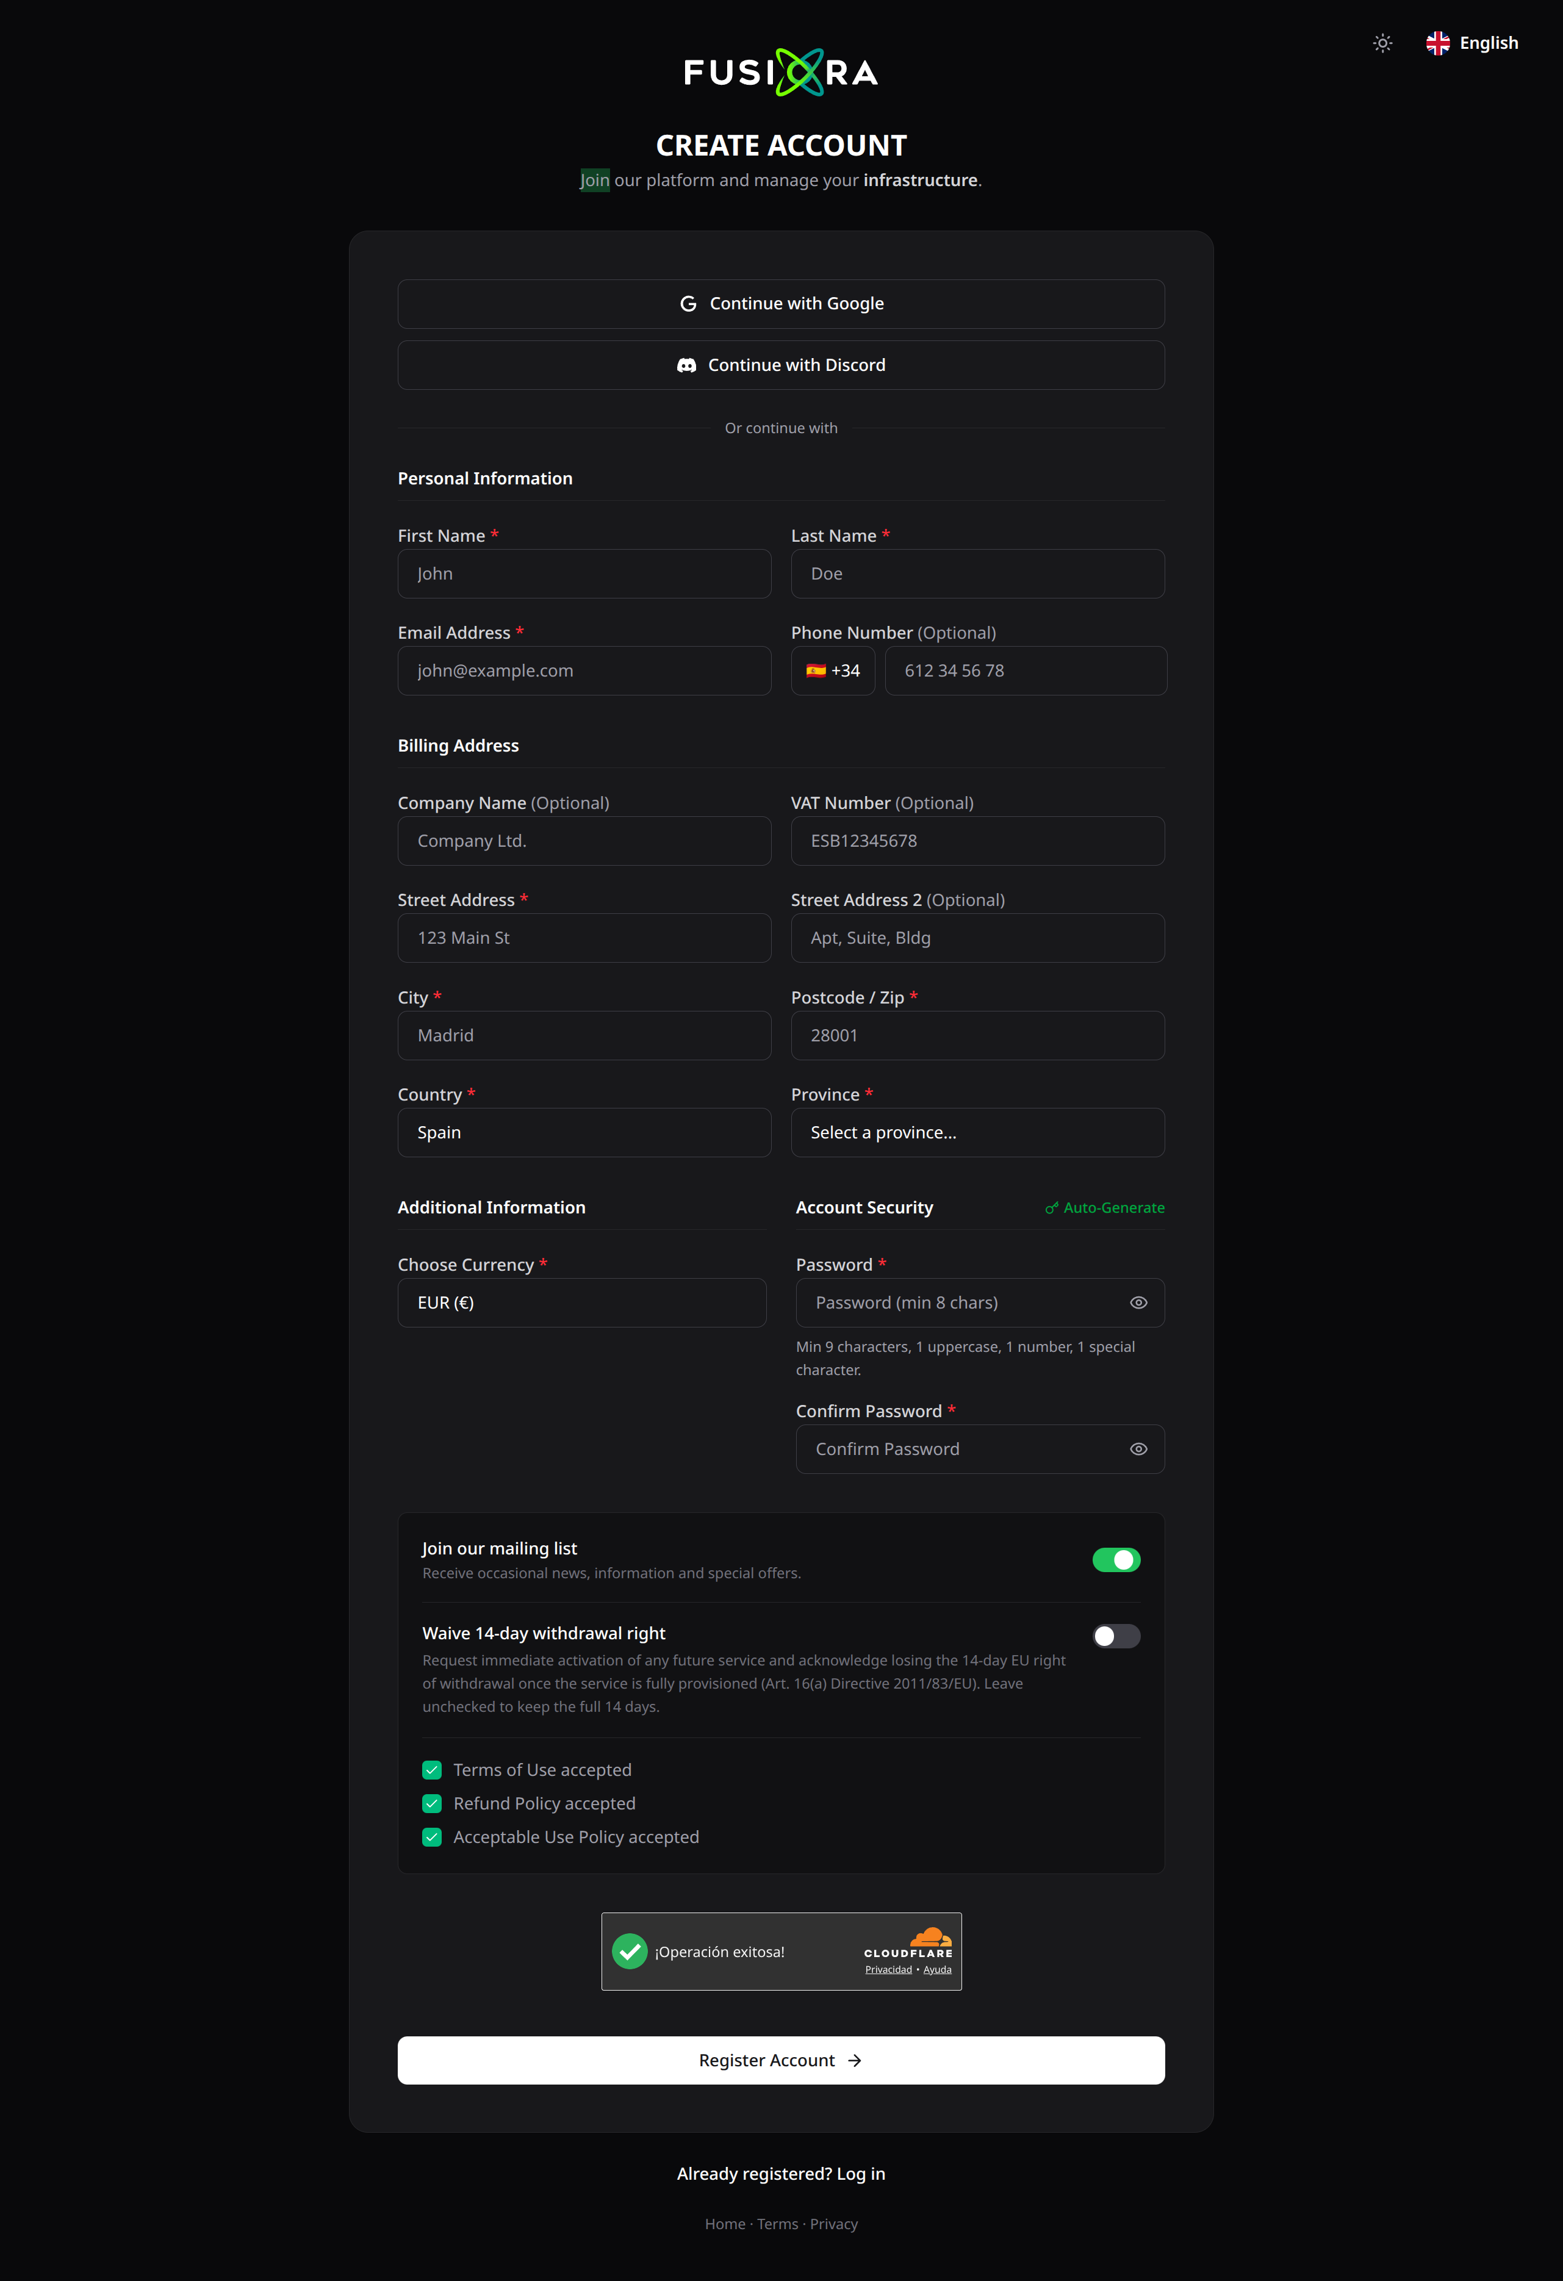The image size is (1563, 2281).
Task: Click the Auto-Generate key icon
Action: (x=1052, y=1209)
